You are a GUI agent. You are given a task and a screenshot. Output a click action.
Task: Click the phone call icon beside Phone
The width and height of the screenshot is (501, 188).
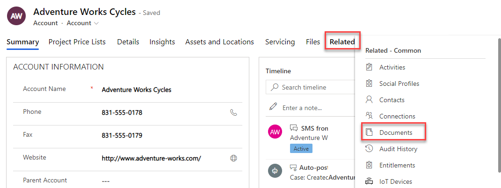233,112
